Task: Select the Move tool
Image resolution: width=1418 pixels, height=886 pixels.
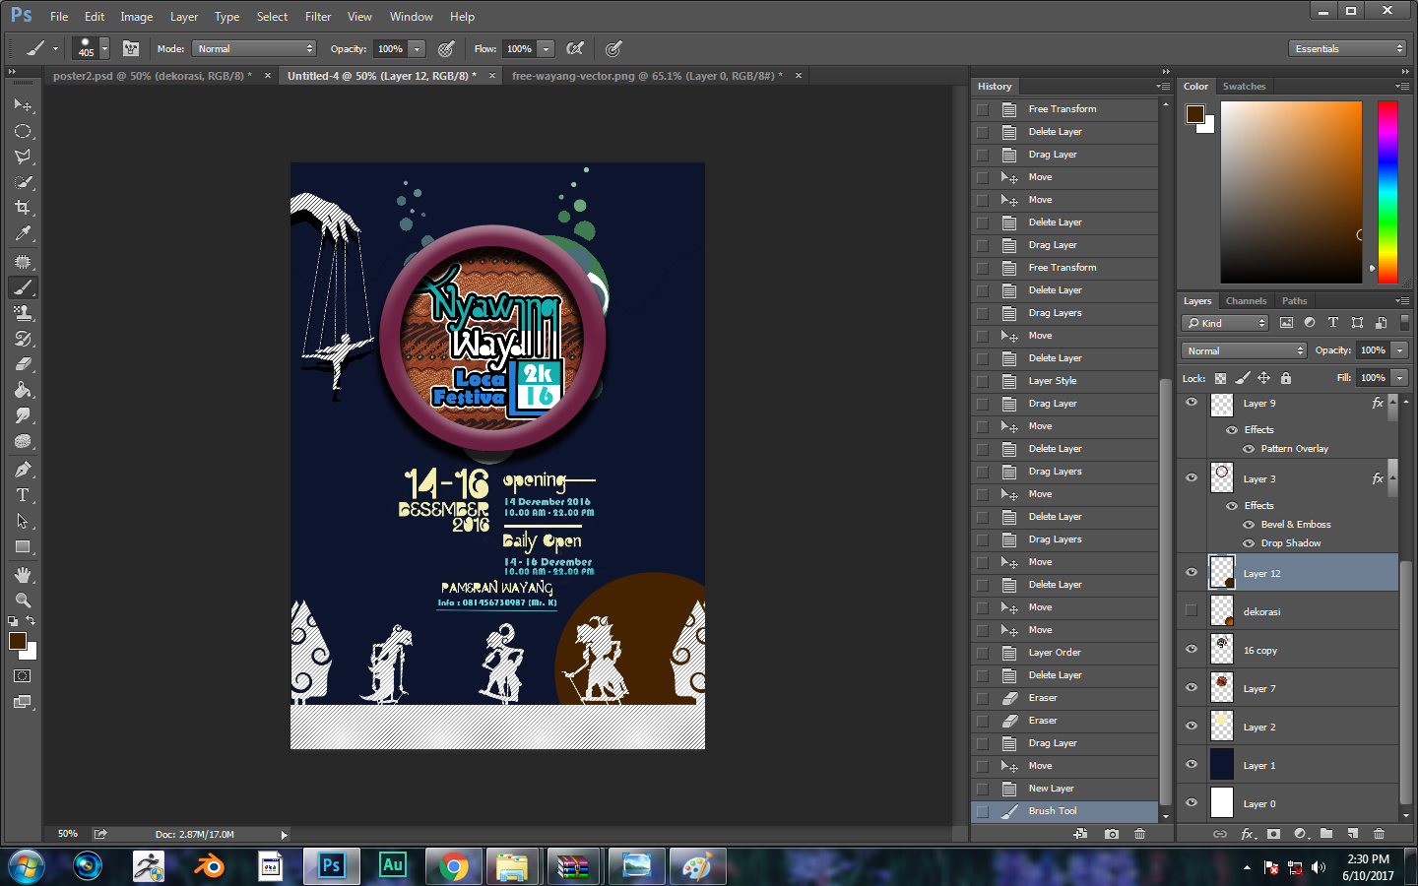Action: click(x=24, y=104)
